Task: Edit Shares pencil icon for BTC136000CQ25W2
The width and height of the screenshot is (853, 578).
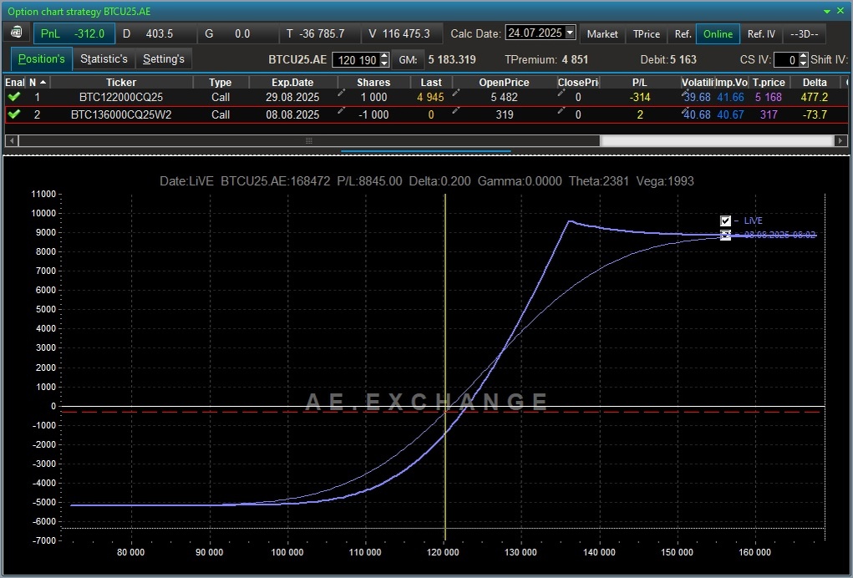Action: click(341, 111)
